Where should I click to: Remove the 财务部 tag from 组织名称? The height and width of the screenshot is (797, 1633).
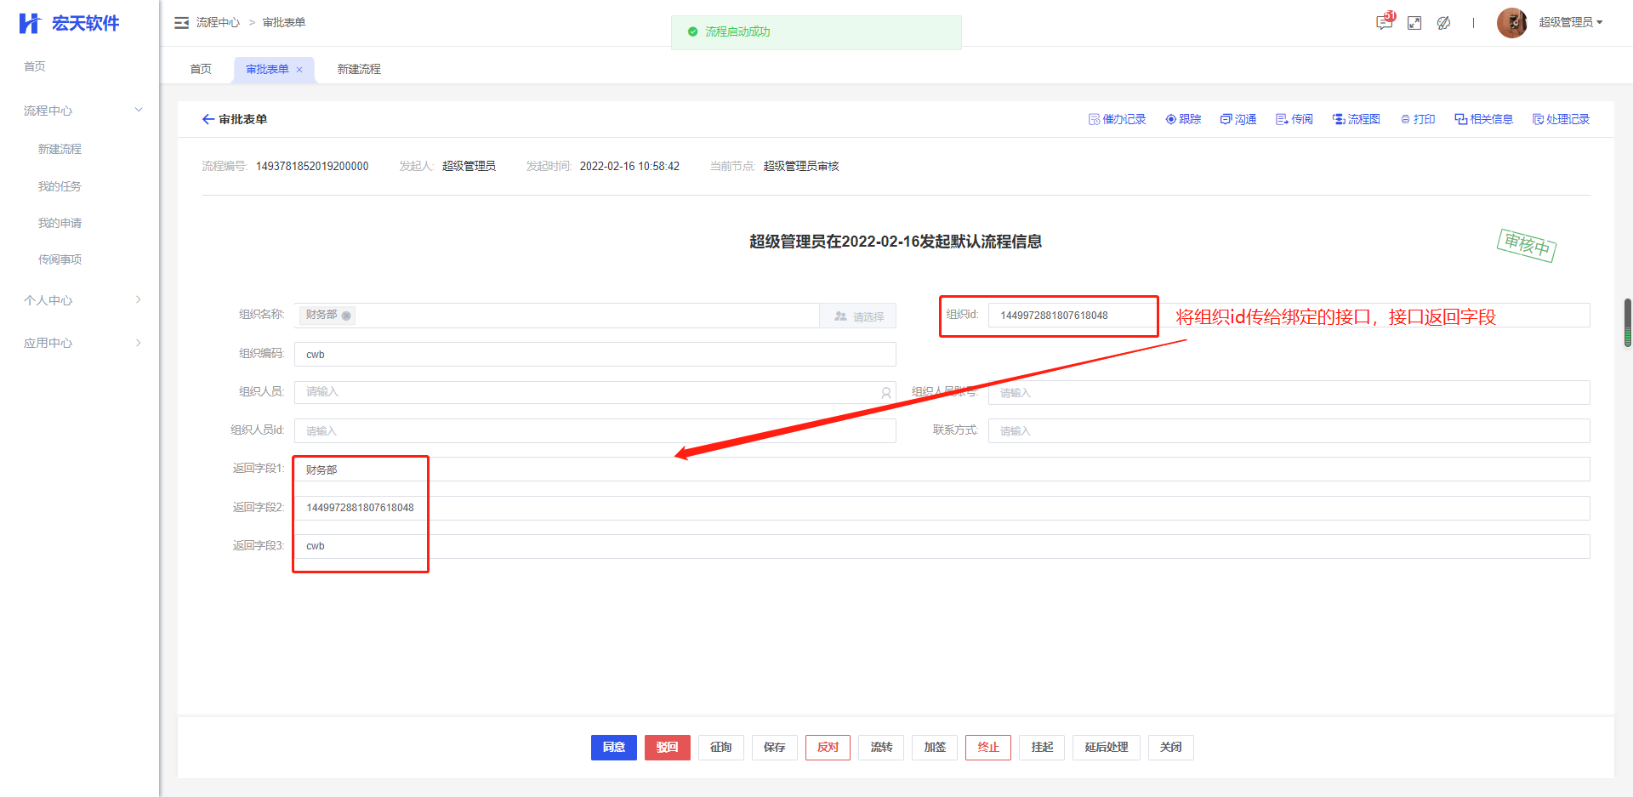coord(346,316)
